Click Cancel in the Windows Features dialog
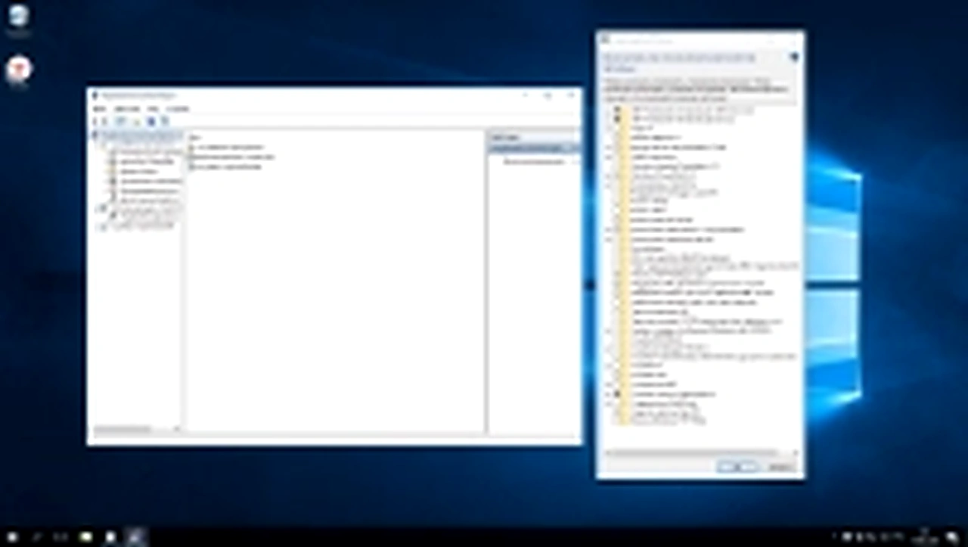The height and width of the screenshot is (547, 968). pos(781,468)
